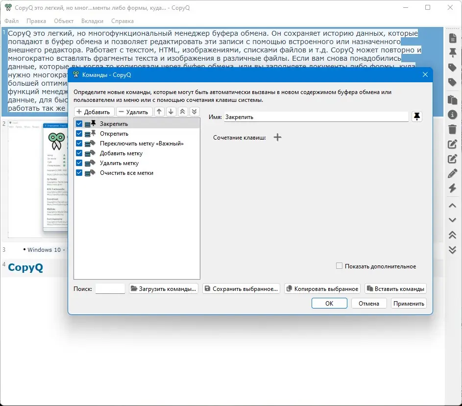Select the «Закрепить» command row
Viewport: 462px width, 406px height.
pos(137,124)
